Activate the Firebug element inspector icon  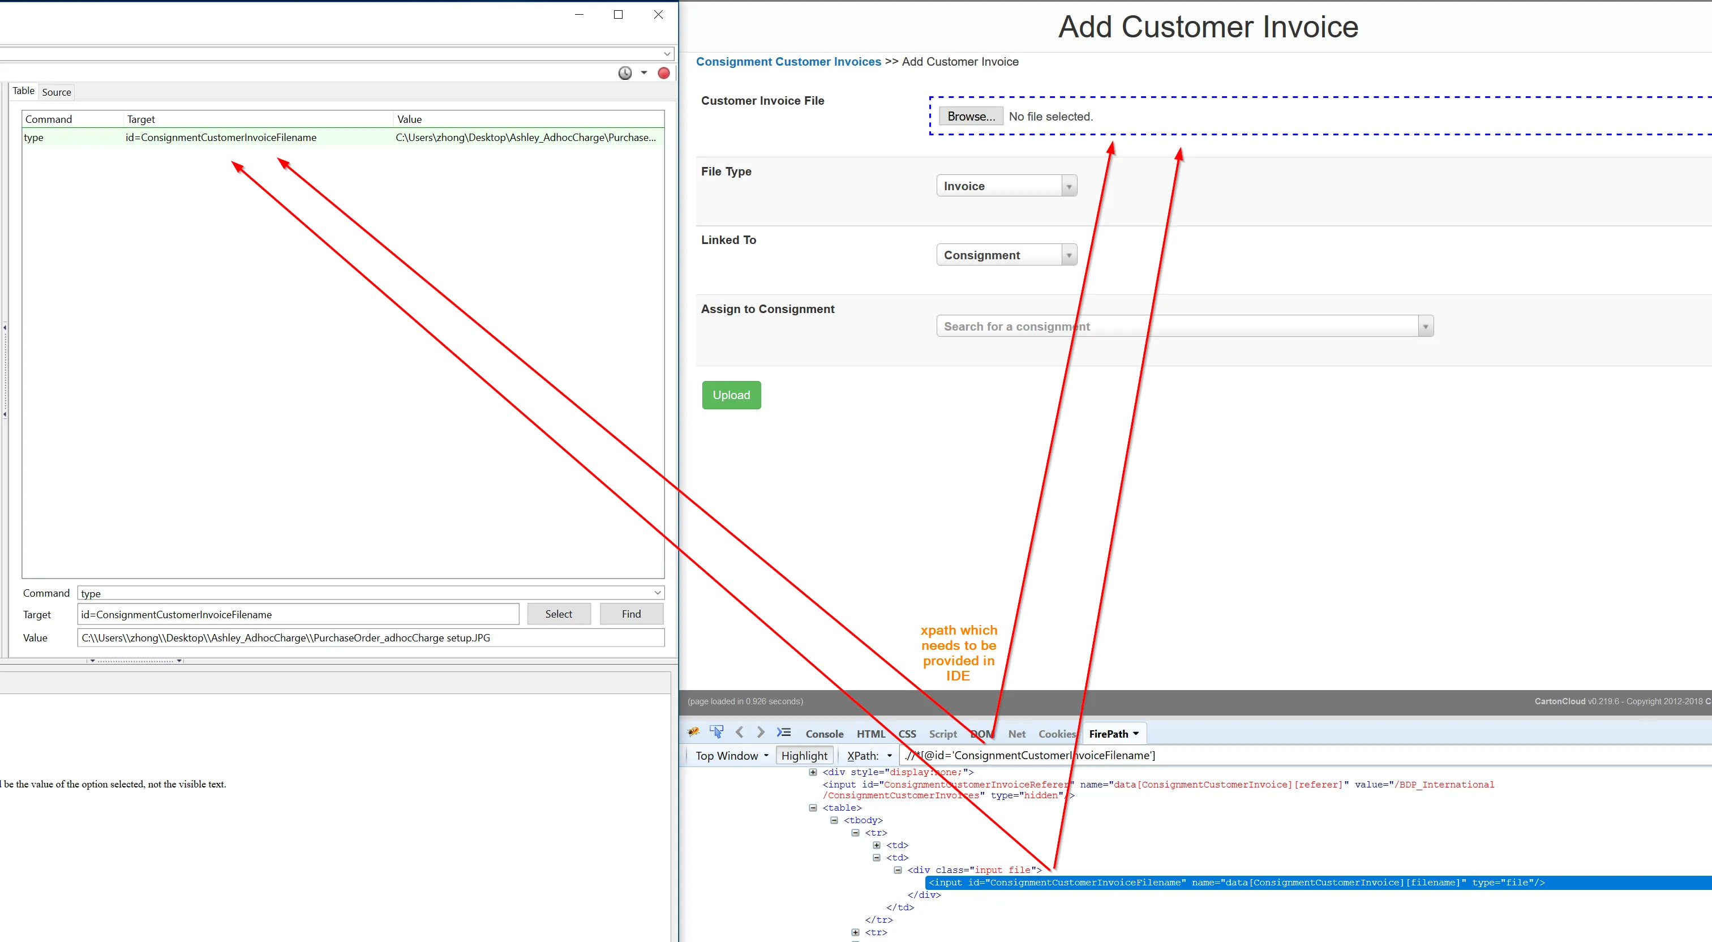tap(716, 732)
